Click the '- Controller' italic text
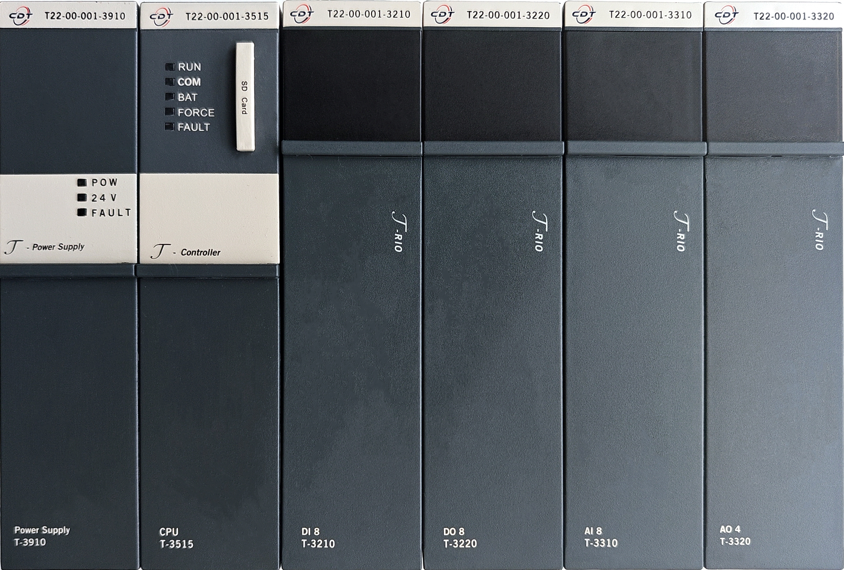 pyautogui.click(x=196, y=252)
